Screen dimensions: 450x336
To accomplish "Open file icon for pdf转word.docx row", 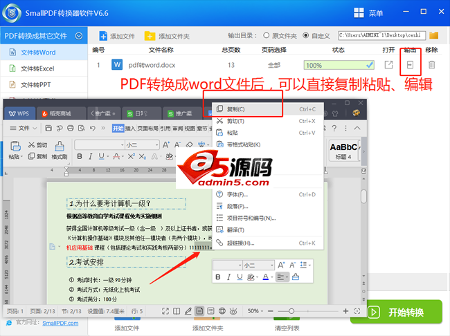I will coord(388,65).
